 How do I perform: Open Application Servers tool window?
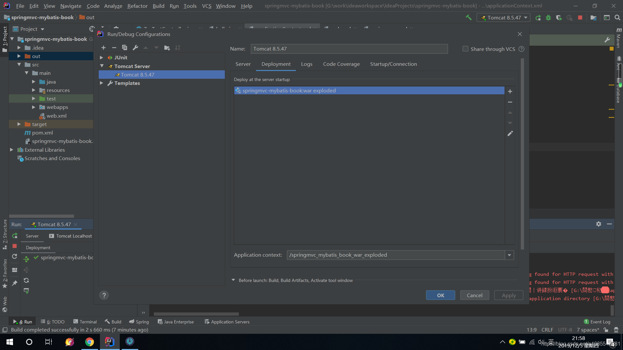coord(227,322)
